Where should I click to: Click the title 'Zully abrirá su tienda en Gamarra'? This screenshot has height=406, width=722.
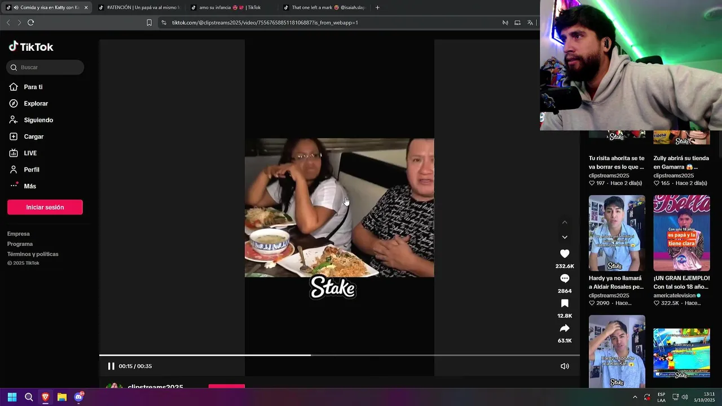(x=681, y=162)
